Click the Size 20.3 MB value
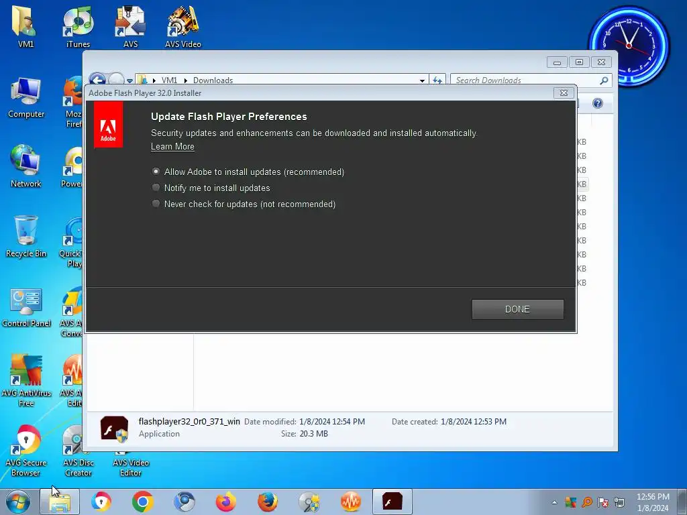687x515 pixels. pyautogui.click(x=314, y=434)
